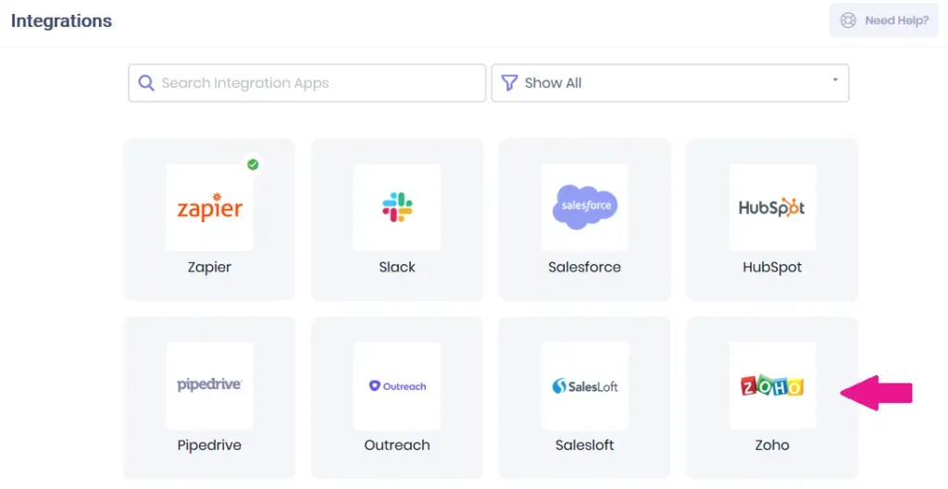
Task: Click the HubSpot card label
Action: pyautogui.click(x=772, y=267)
